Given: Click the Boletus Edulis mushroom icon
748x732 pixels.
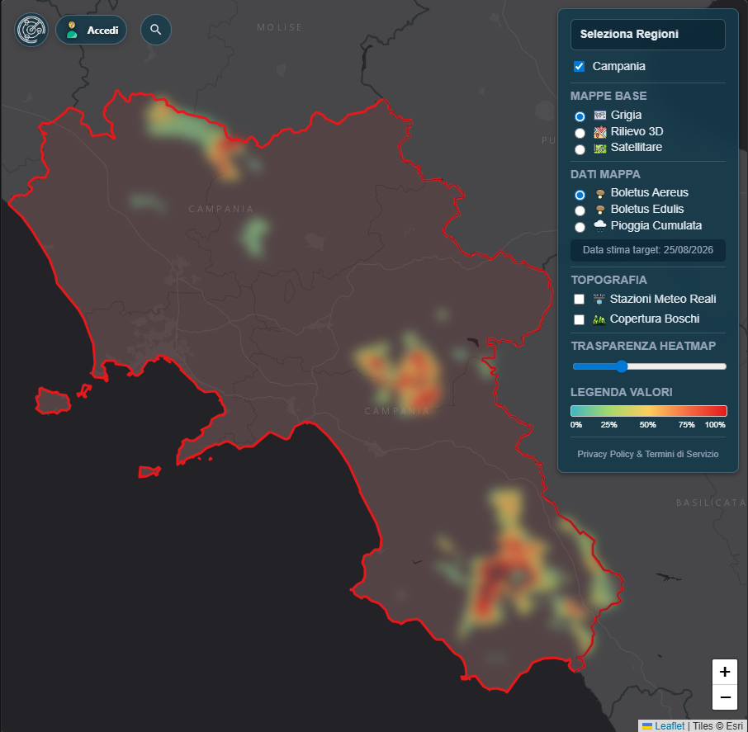Looking at the screenshot, I should (600, 210).
